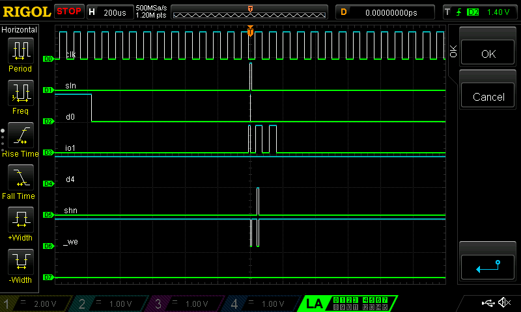Image resolution: width=521 pixels, height=312 pixels.
Task: Toggle the LA logic analyzer indicator
Action: 314,304
